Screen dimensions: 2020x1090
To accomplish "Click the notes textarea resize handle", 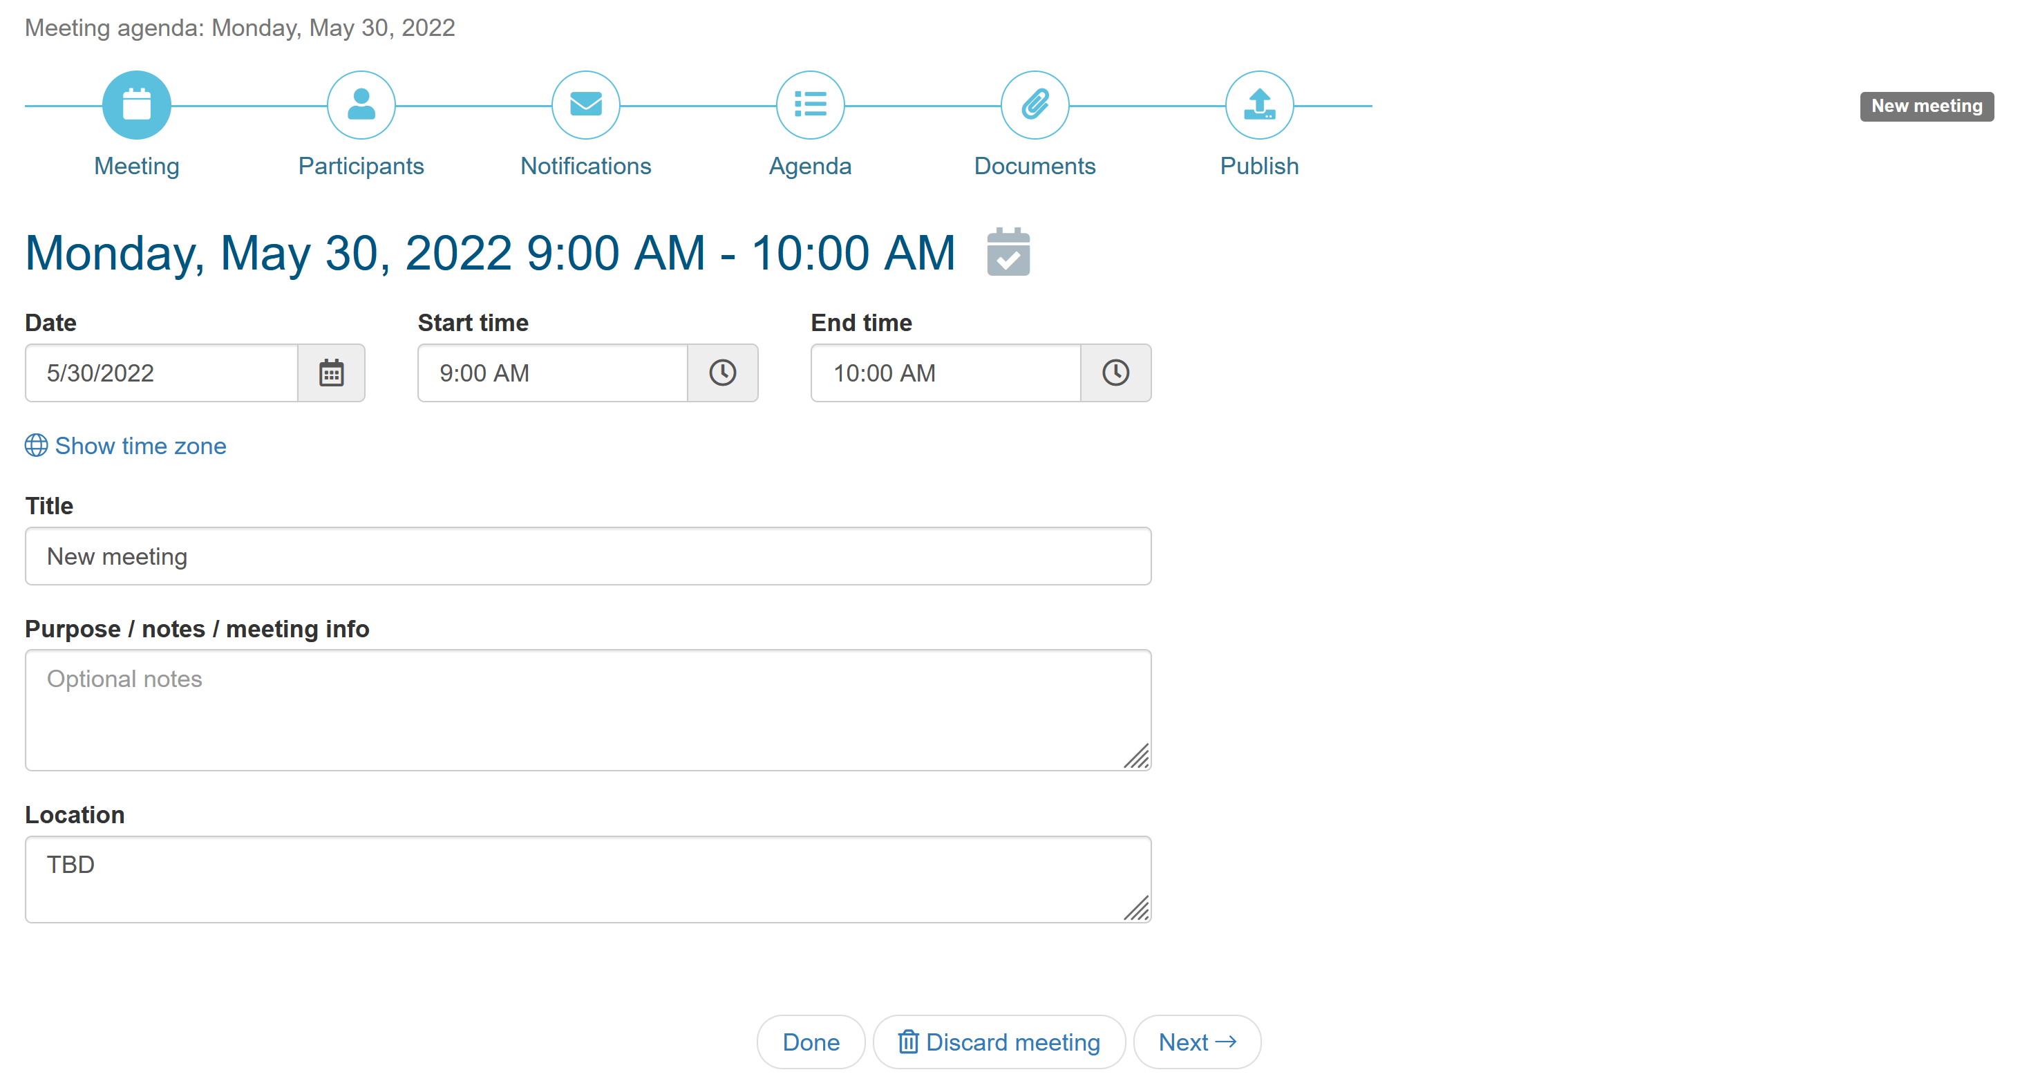I will 1137,757.
